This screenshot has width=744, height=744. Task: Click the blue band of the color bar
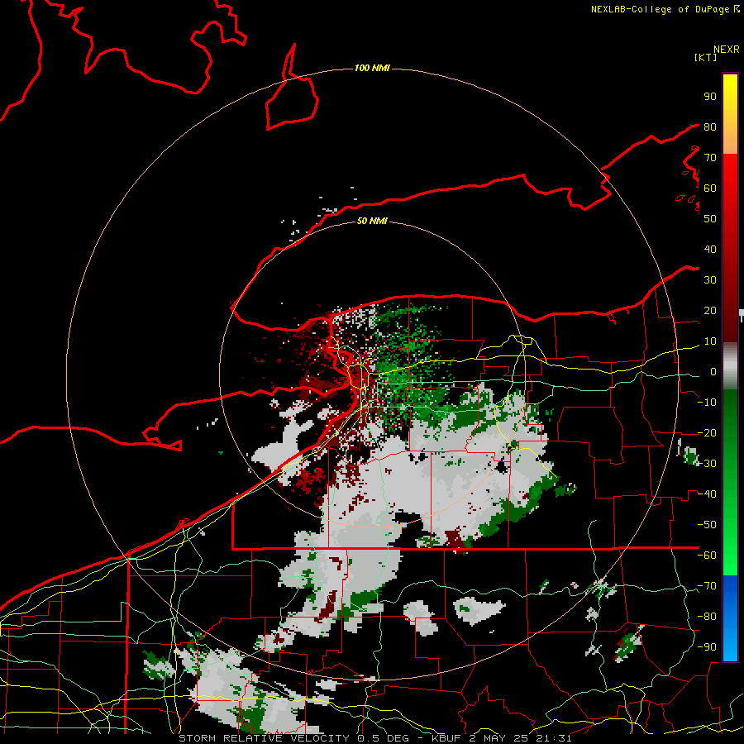(730, 618)
